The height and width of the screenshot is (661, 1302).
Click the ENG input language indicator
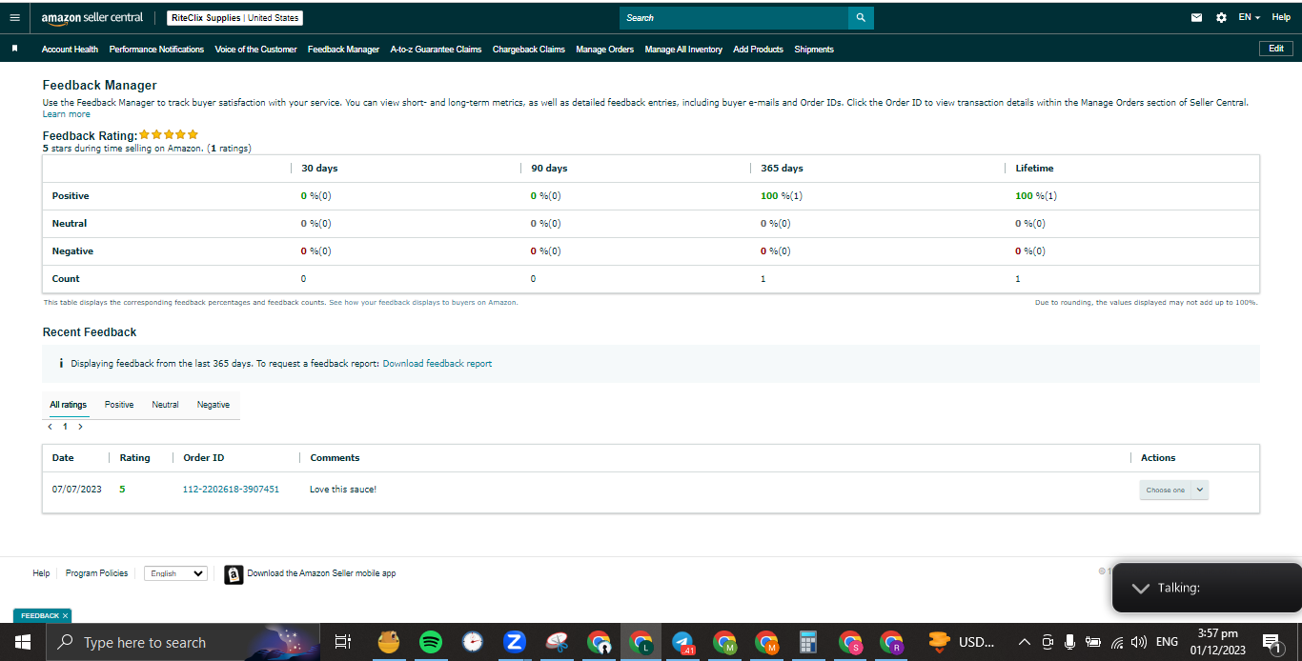click(1167, 642)
